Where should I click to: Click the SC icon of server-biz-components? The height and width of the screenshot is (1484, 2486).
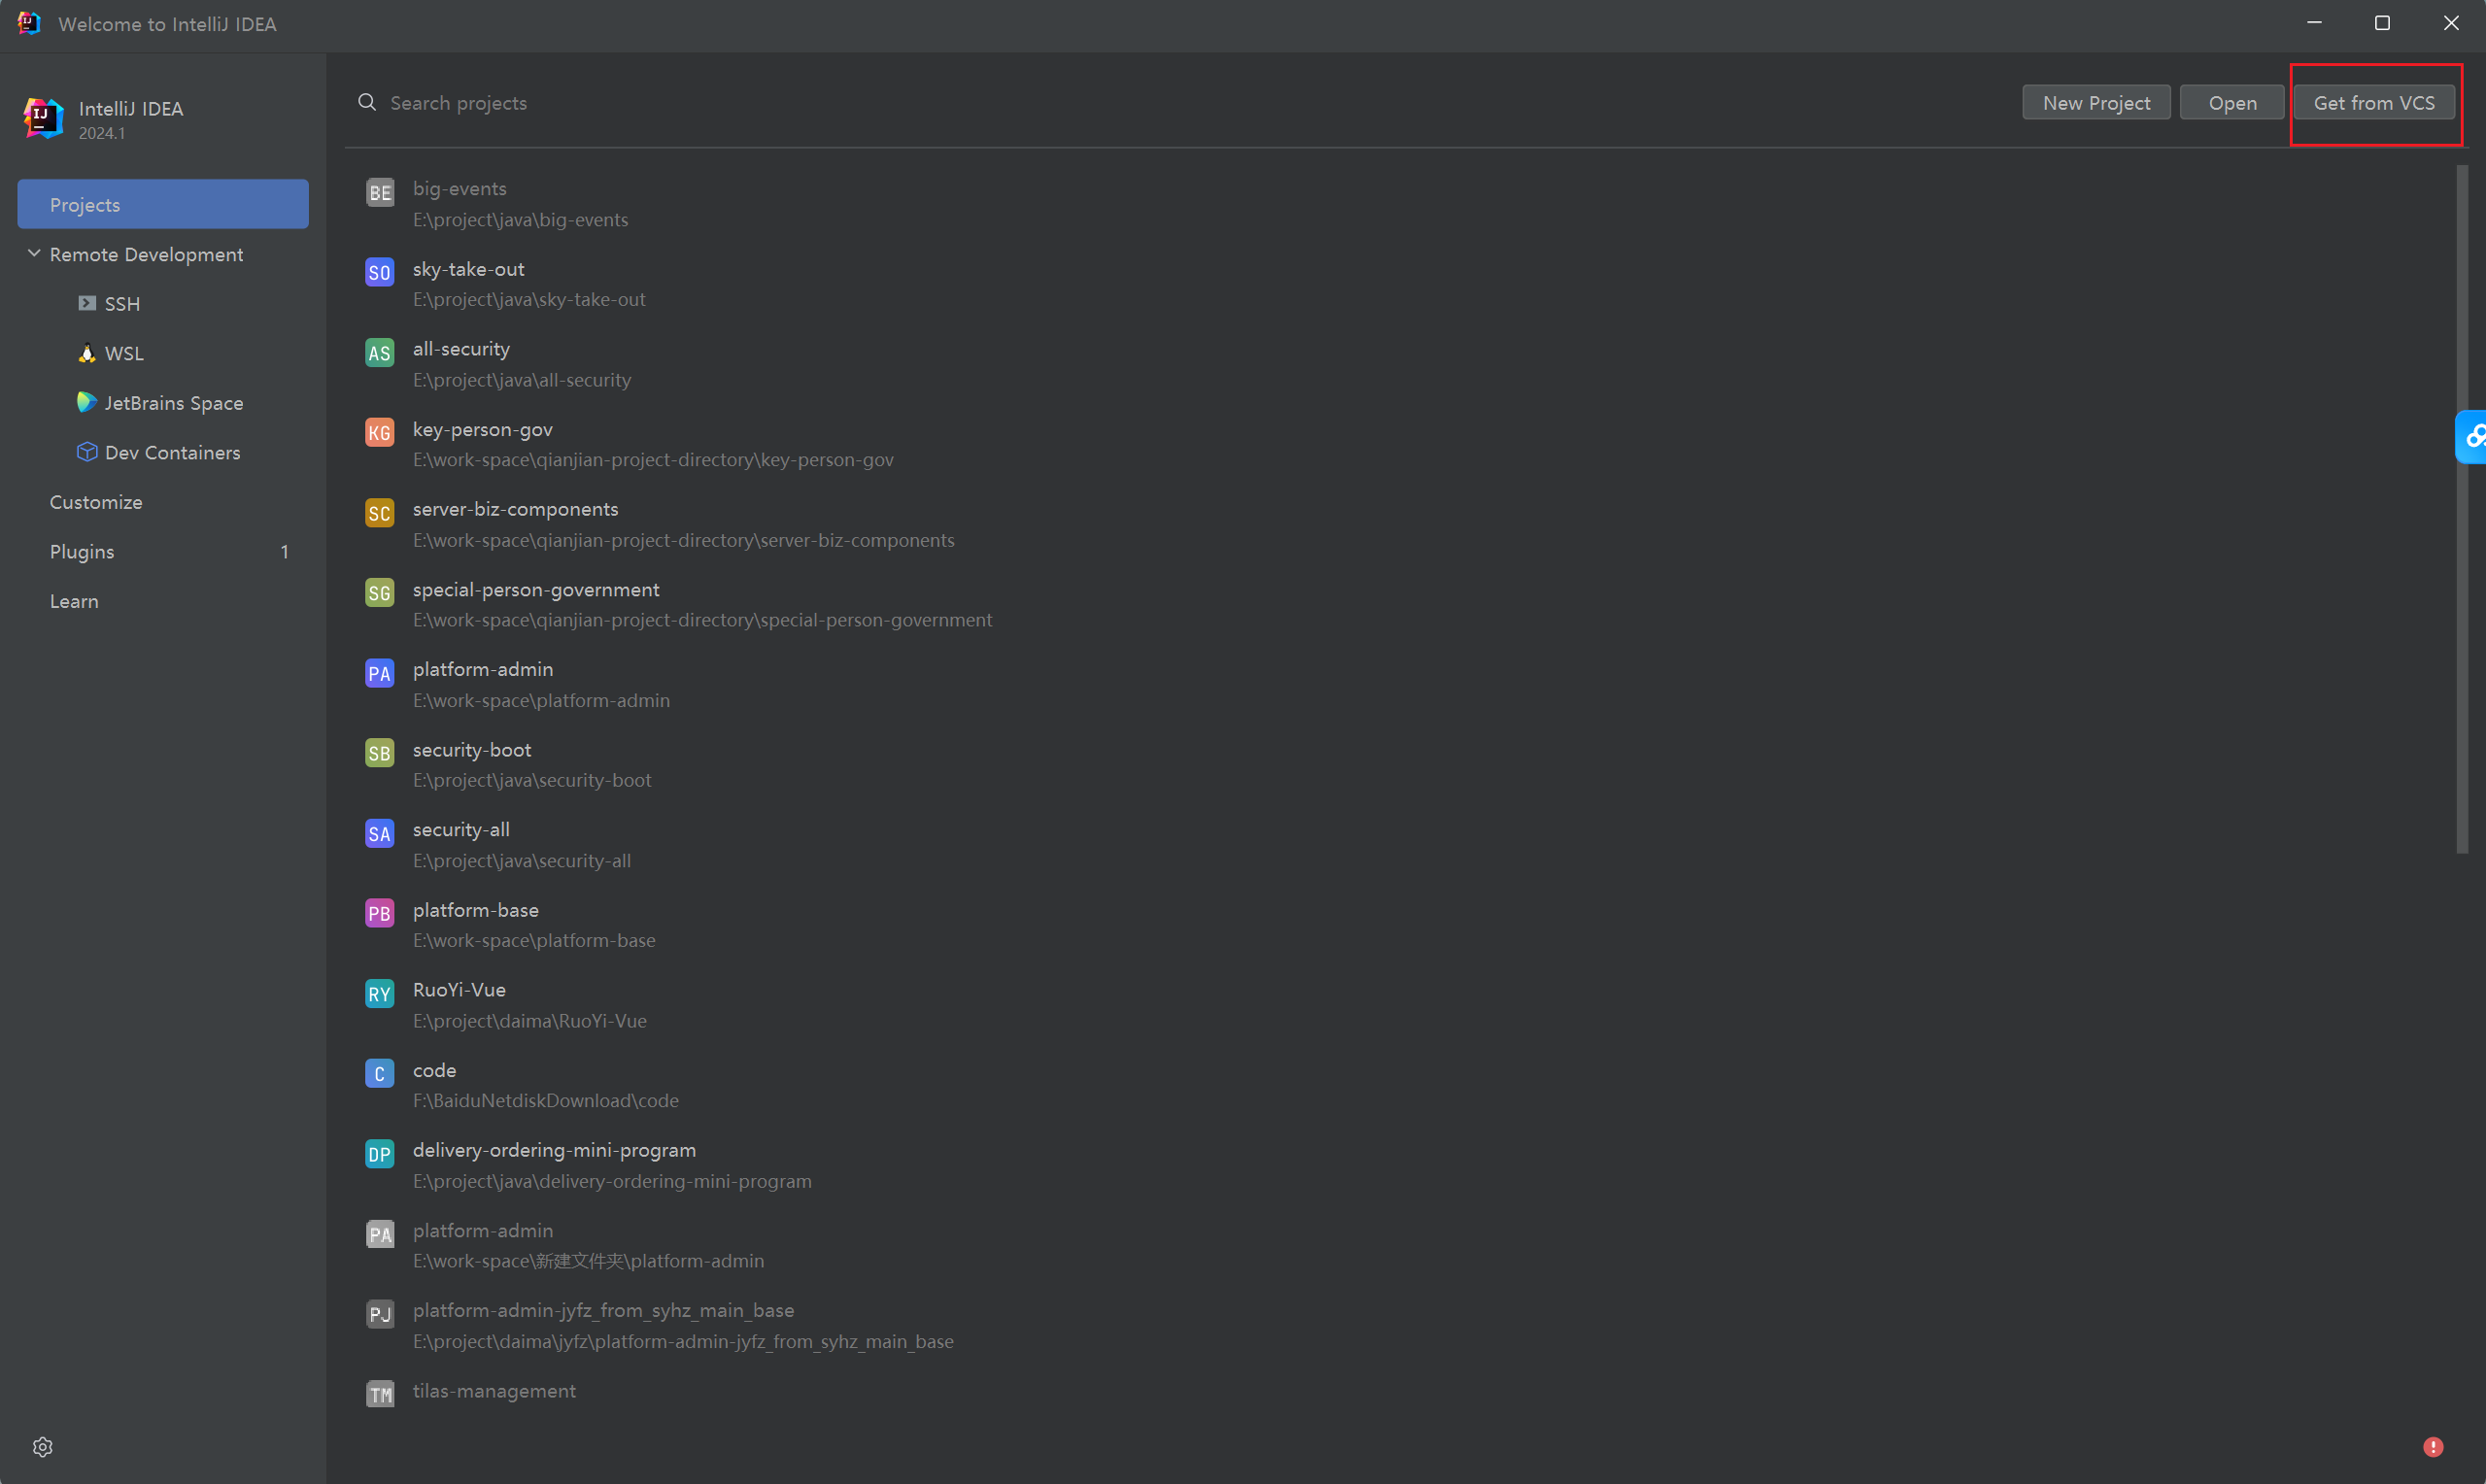click(379, 513)
